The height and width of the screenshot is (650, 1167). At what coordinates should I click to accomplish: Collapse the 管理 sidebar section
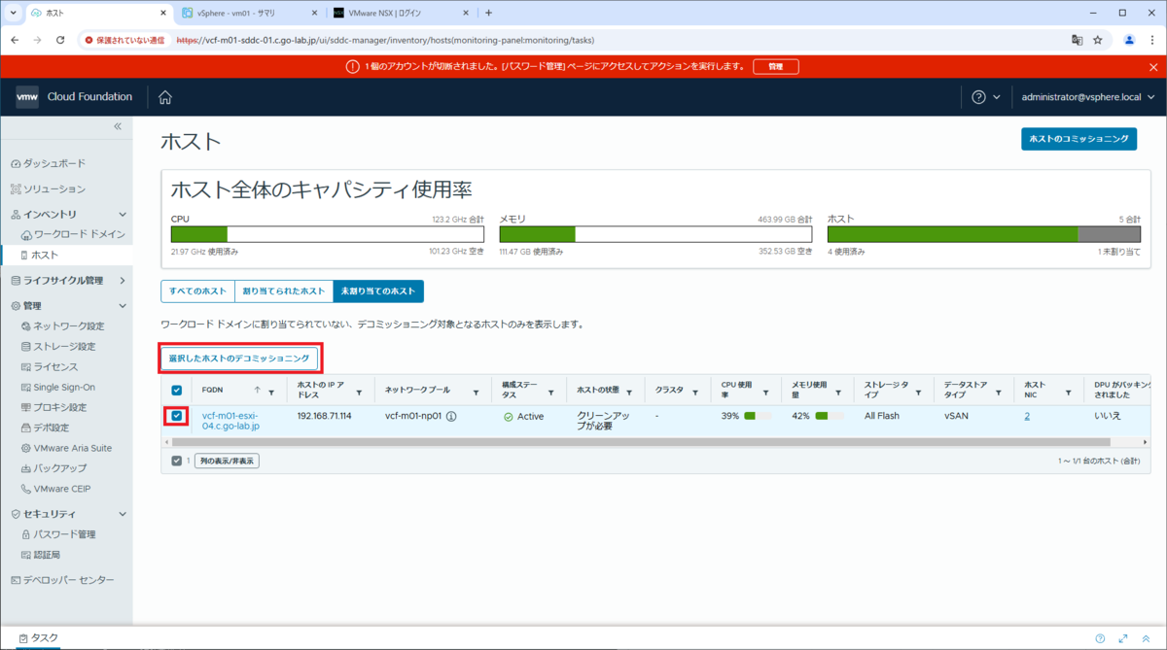pos(123,305)
